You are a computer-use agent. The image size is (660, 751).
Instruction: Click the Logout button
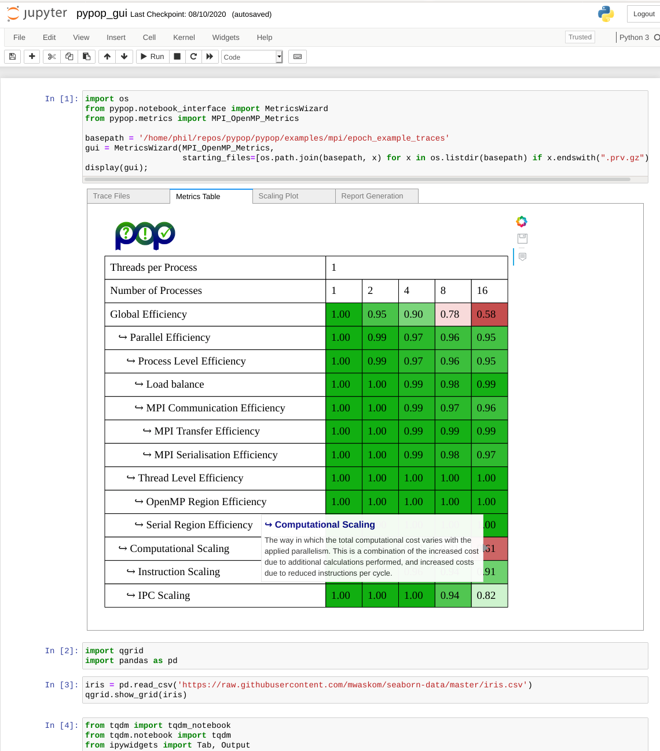(x=643, y=14)
